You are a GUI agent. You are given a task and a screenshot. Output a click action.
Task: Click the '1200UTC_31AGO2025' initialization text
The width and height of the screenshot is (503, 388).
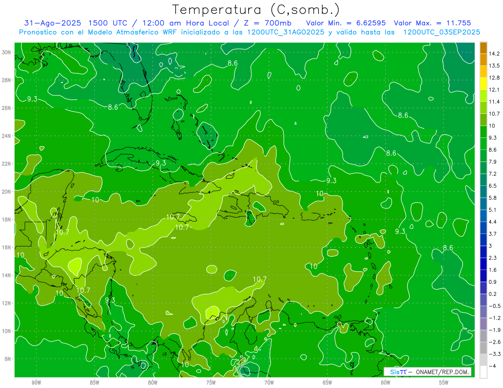pyautogui.click(x=285, y=32)
